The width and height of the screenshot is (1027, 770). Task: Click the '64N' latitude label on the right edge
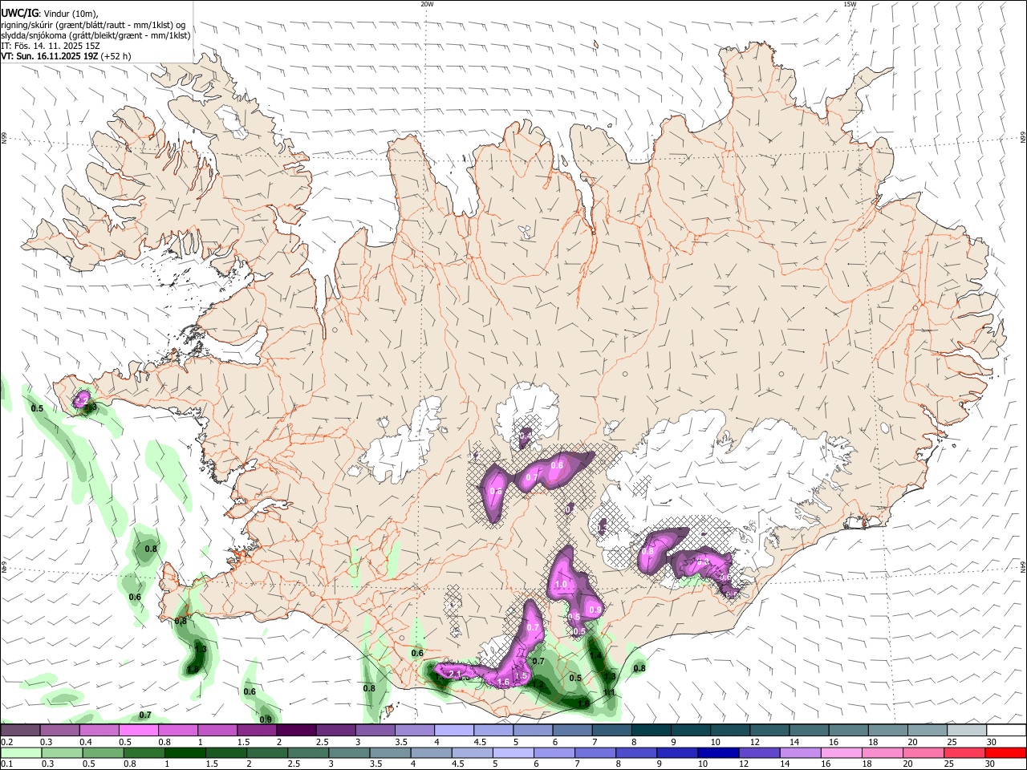click(x=1023, y=565)
